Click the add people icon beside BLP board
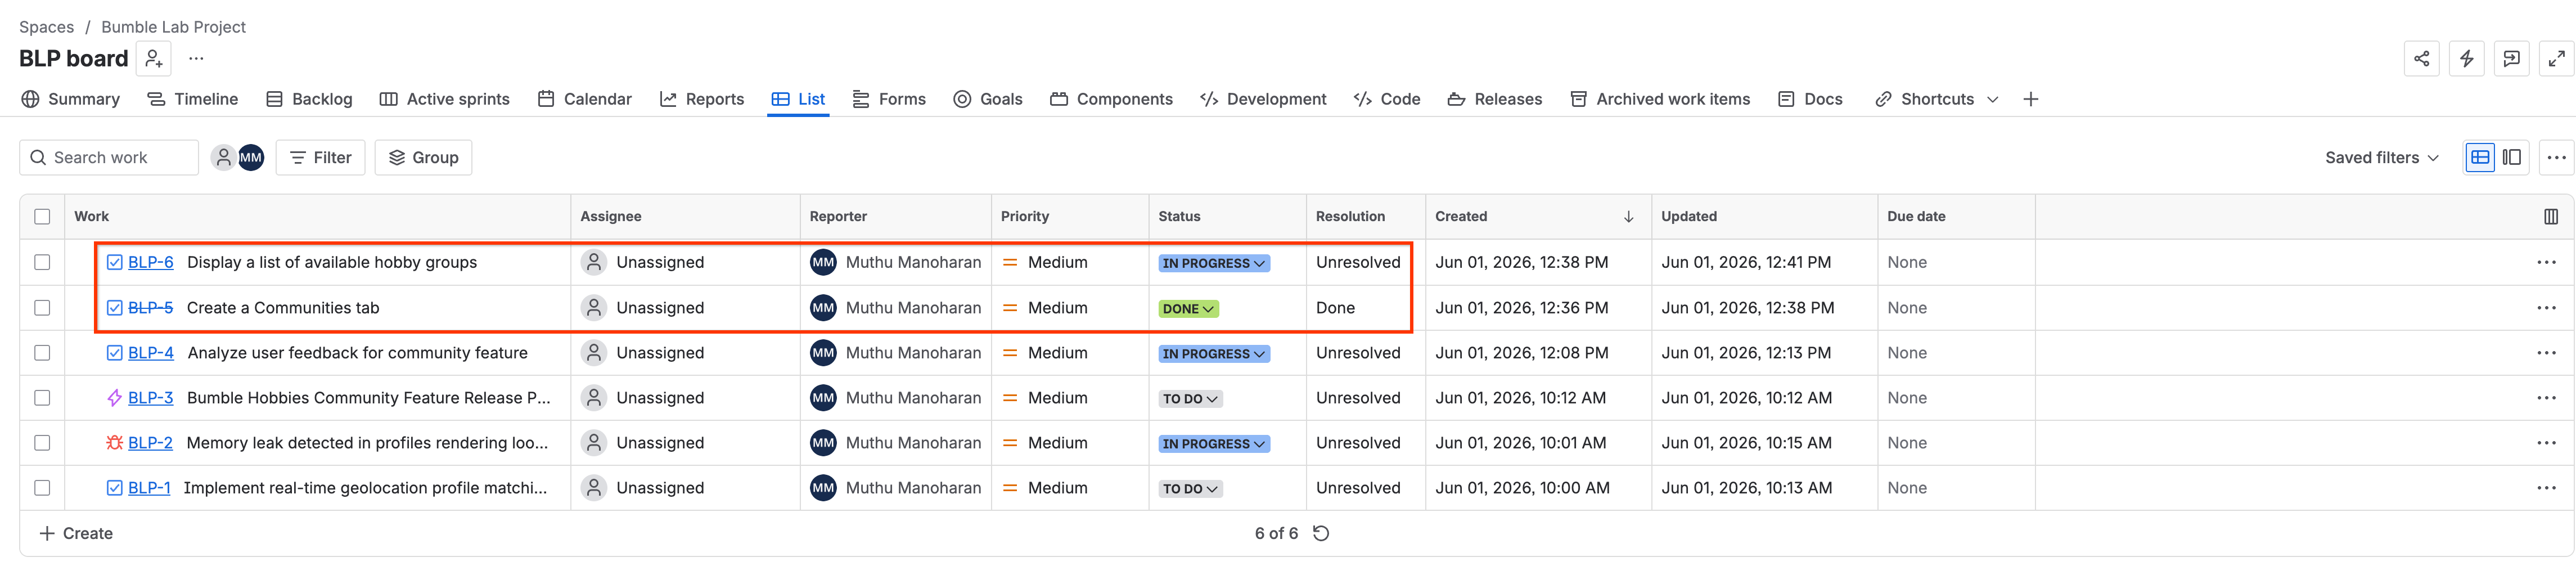This screenshot has width=2576, height=575. pos(154,59)
